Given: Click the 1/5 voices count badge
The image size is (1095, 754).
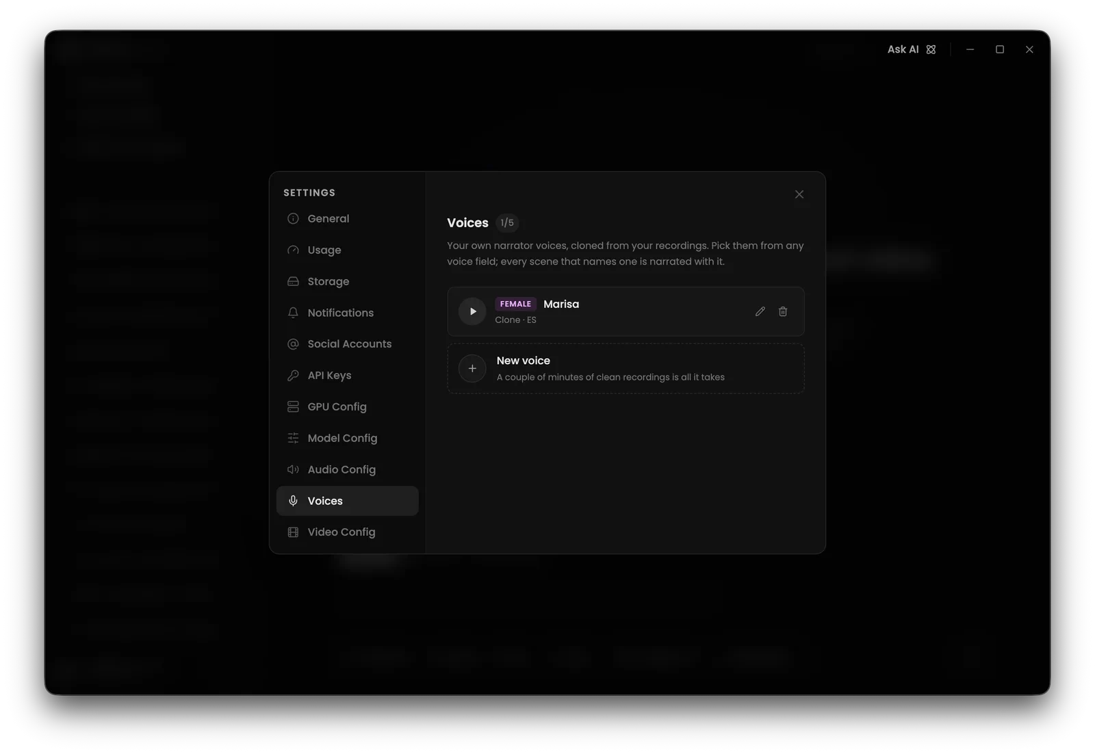Looking at the screenshot, I should pyautogui.click(x=507, y=222).
